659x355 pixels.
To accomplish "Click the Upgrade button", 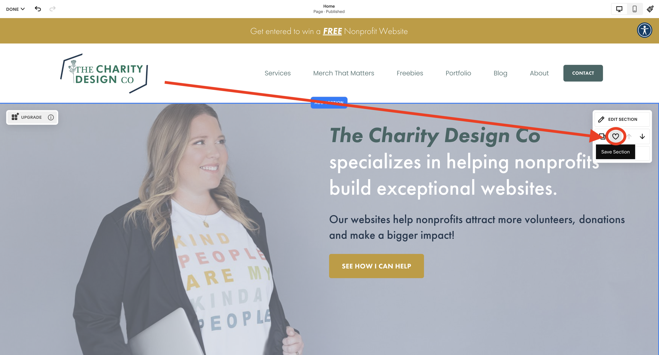I will (27, 117).
